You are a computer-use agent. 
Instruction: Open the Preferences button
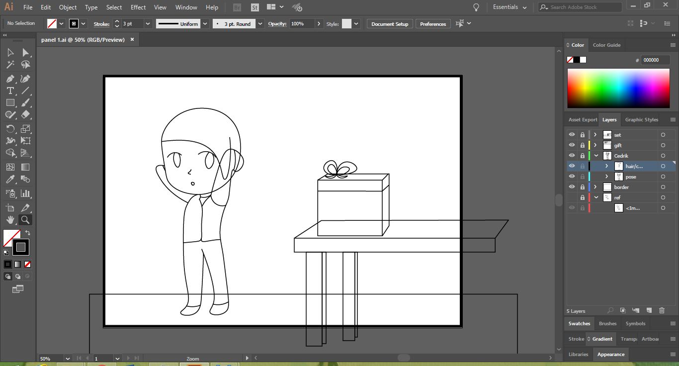[x=433, y=24]
